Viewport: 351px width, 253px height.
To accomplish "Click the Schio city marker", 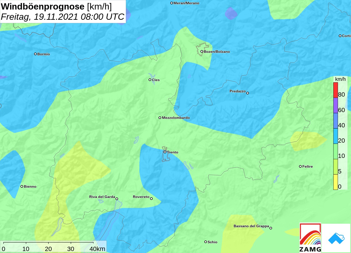I will (x=206, y=242).
